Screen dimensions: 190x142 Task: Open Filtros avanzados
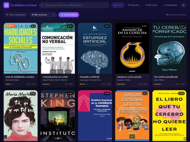[15, 15]
